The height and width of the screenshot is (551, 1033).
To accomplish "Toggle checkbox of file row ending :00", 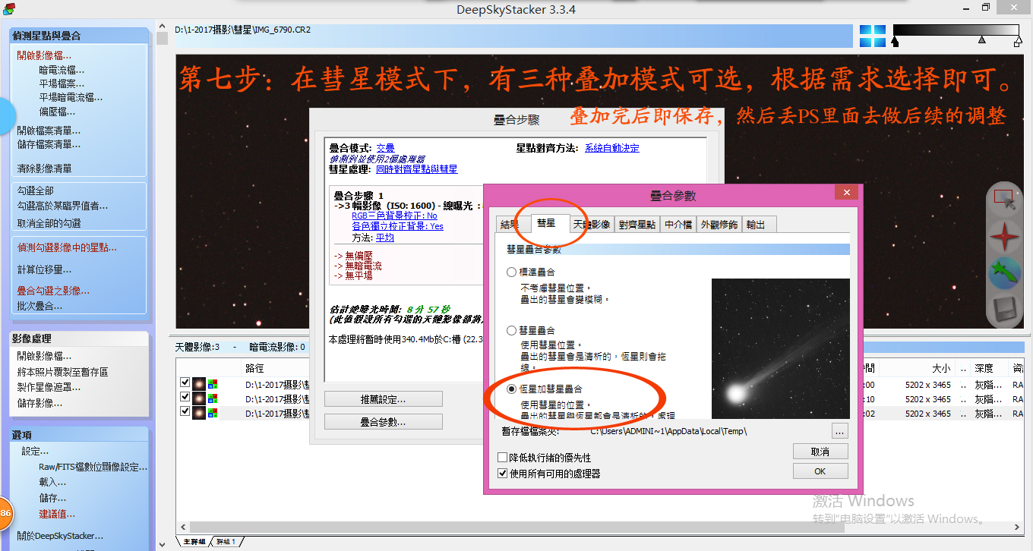I will 185,383.
